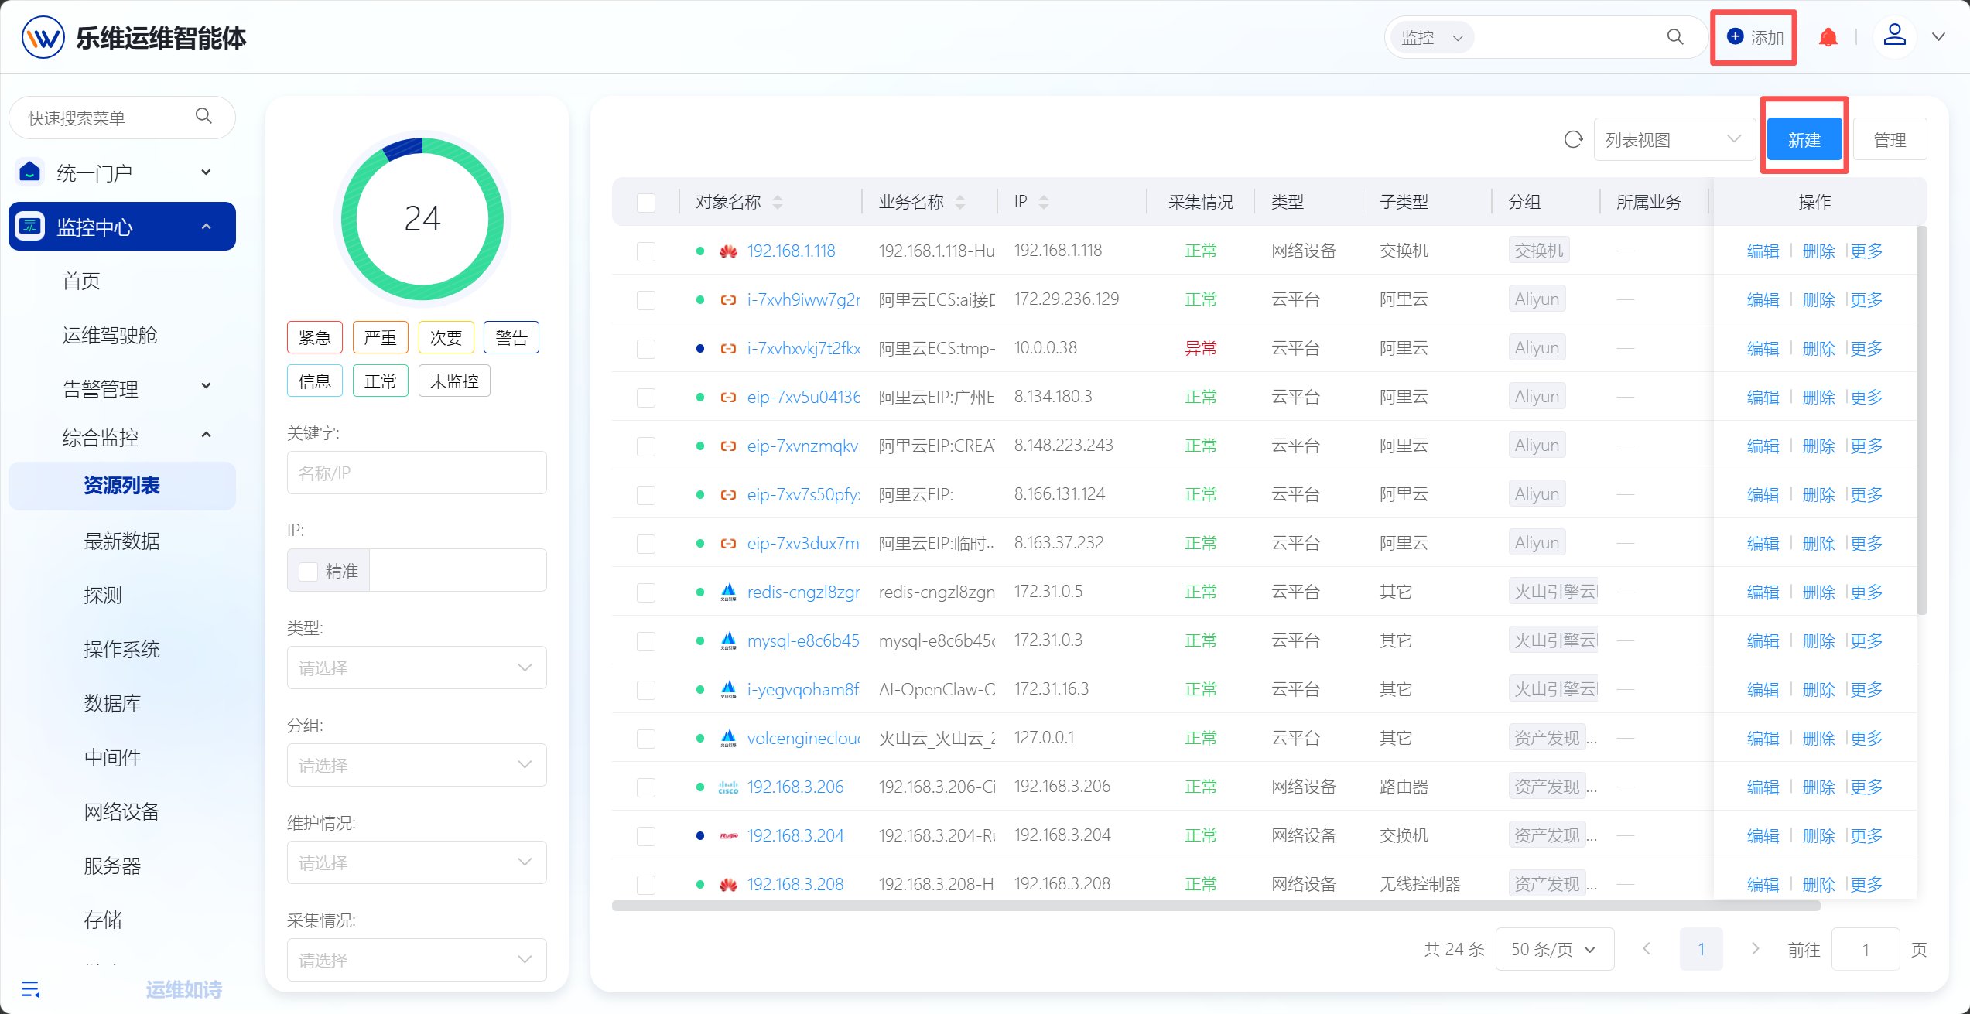Check the row for eip-7xvnzmqkv
This screenshot has height=1014, width=1970.
[646, 446]
